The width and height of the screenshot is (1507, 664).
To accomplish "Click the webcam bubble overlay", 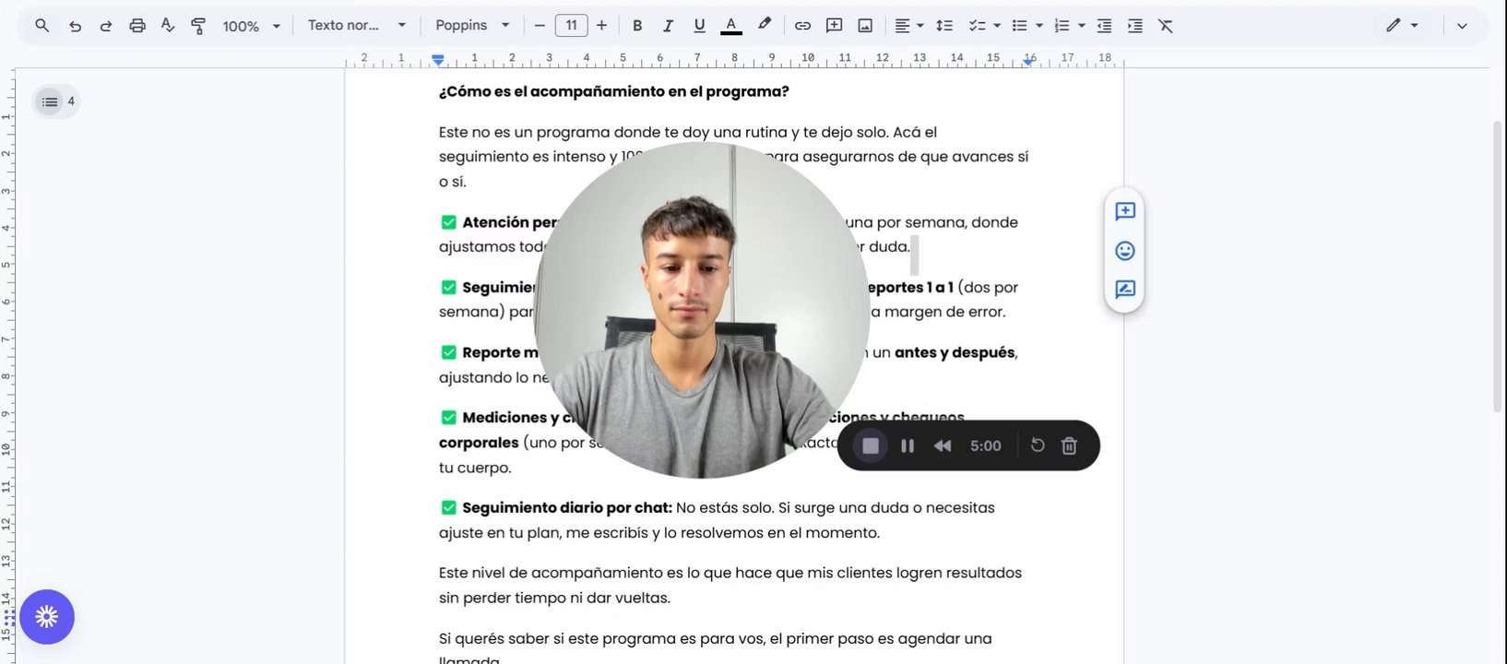I will pos(702,310).
